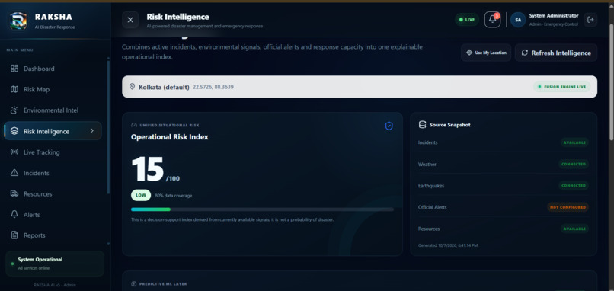Click the location pin icon beside Kolkata
This screenshot has width=614, height=291.
(132, 87)
